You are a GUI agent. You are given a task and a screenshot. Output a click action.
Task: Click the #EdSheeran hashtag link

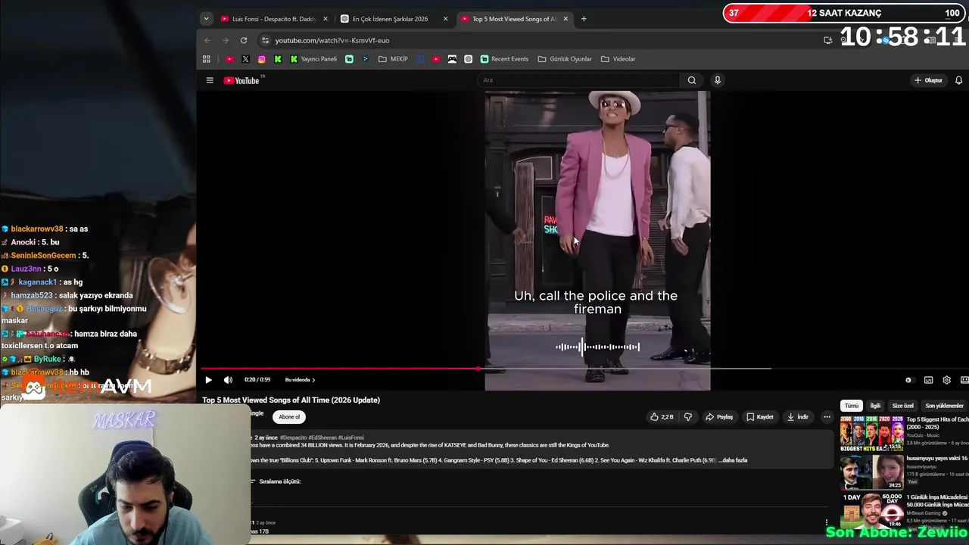click(x=322, y=438)
